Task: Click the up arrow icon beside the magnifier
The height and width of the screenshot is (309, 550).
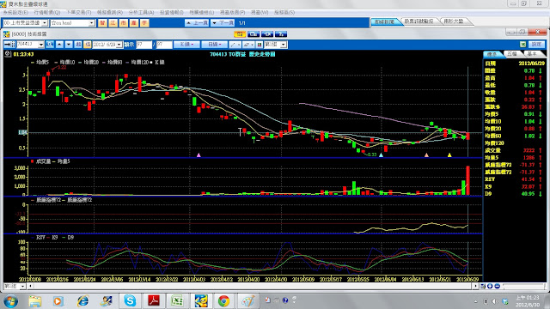Action: tap(59, 45)
